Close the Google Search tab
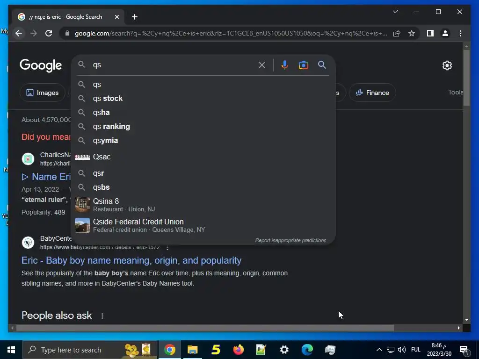479x359 pixels. click(x=116, y=17)
